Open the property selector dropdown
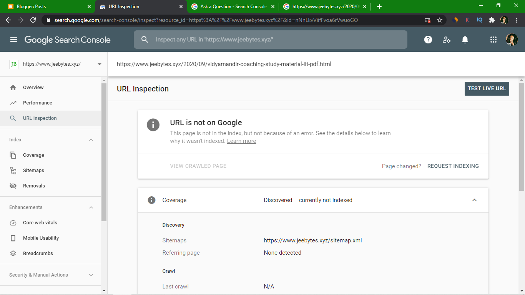This screenshot has width=525, height=295. pos(99,64)
